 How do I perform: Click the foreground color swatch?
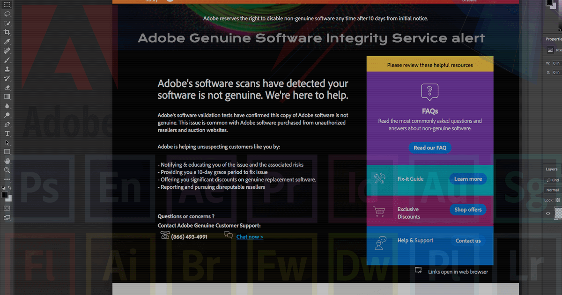(x=5, y=194)
